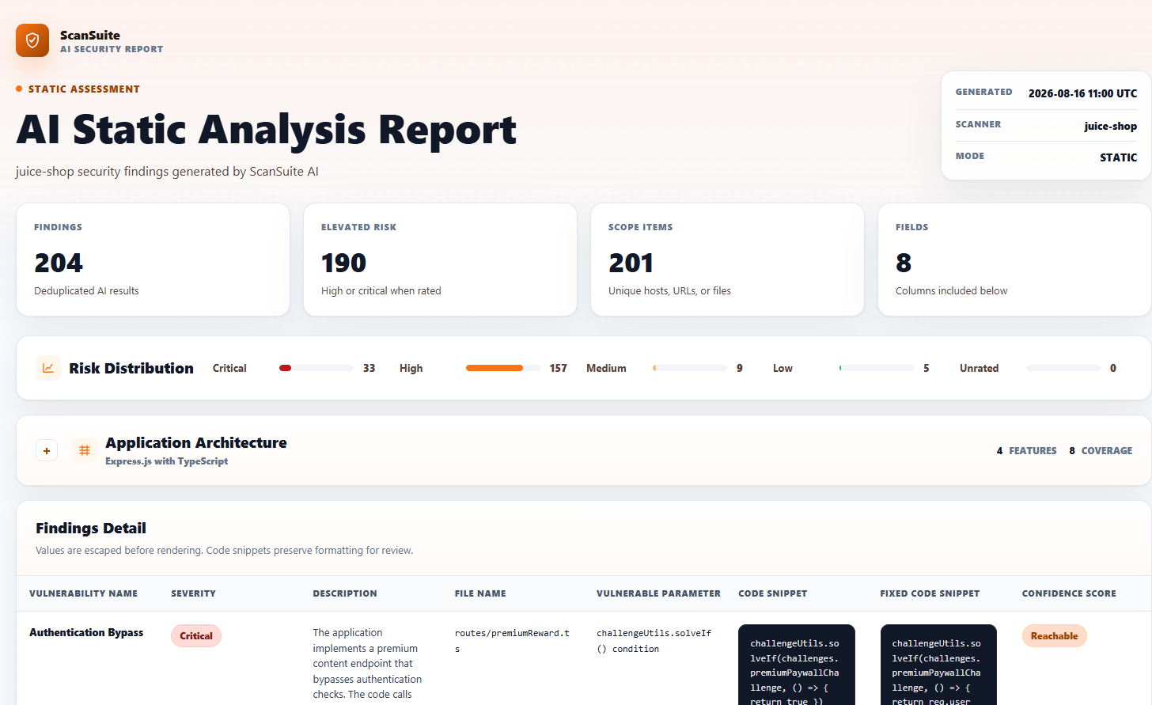Screen dimensions: 1152x705
Task: Sort by the Description column header
Action: click(x=345, y=593)
